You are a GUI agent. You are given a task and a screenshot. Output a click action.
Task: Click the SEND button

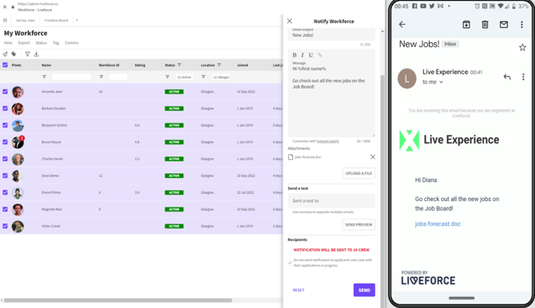[x=364, y=290]
